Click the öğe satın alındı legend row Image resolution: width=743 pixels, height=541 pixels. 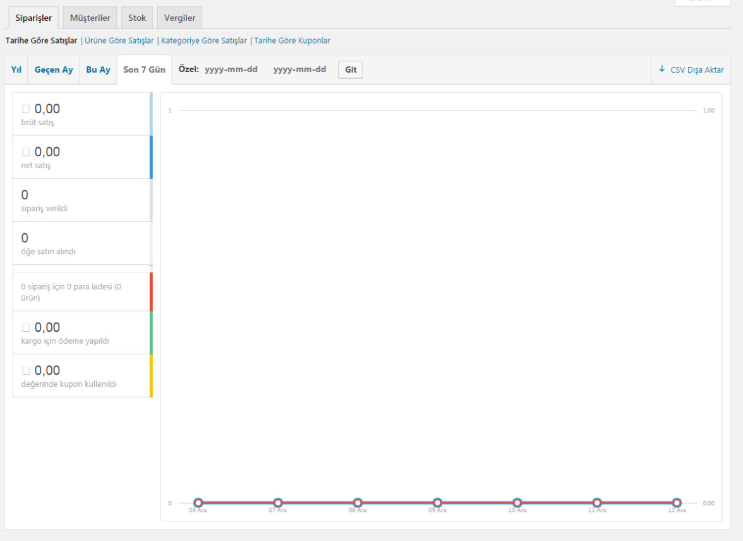[x=81, y=243]
